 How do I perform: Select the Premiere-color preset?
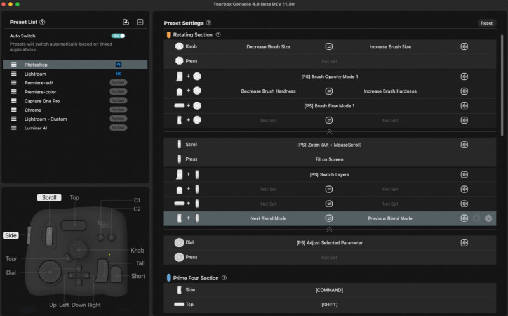coord(75,91)
